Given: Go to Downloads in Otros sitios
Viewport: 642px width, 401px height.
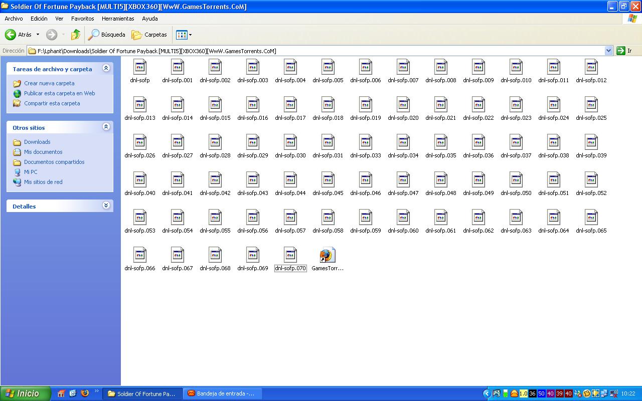Looking at the screenshot, I should (37, 142).
